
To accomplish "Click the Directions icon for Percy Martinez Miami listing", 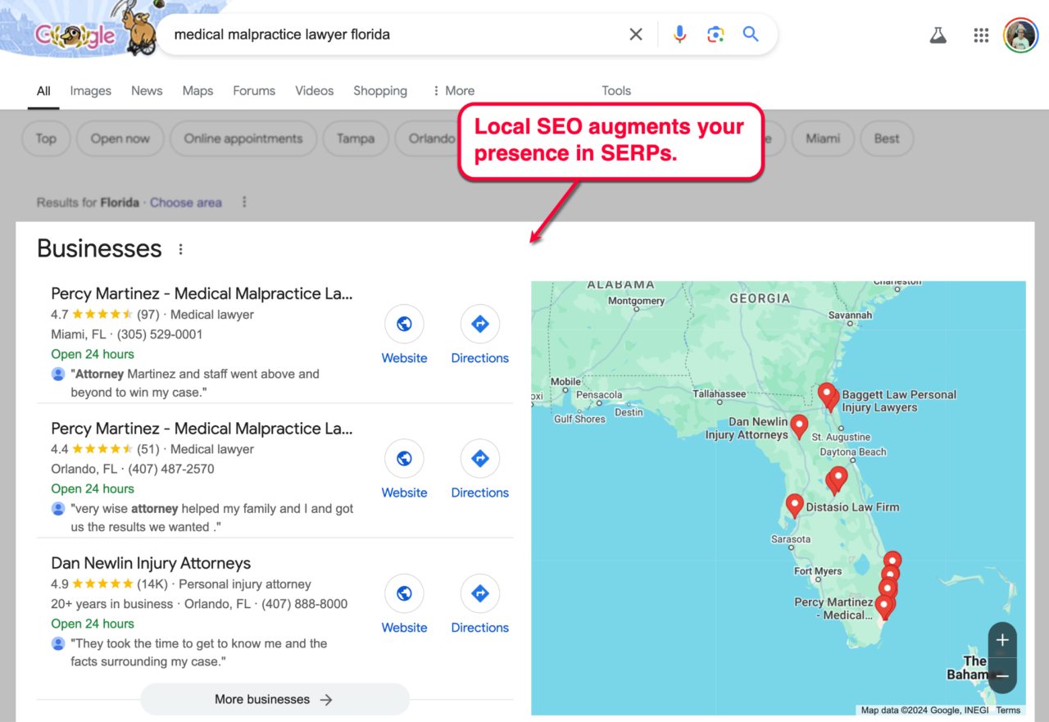I will [479, 324].
